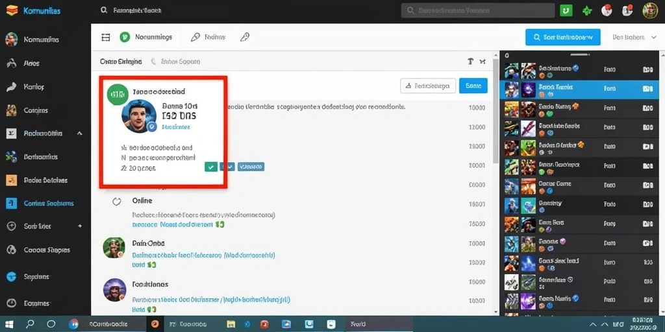Click the outlined button left of Same

[x=428, y=86]
